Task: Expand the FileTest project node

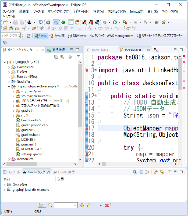Action: [9, 72]
